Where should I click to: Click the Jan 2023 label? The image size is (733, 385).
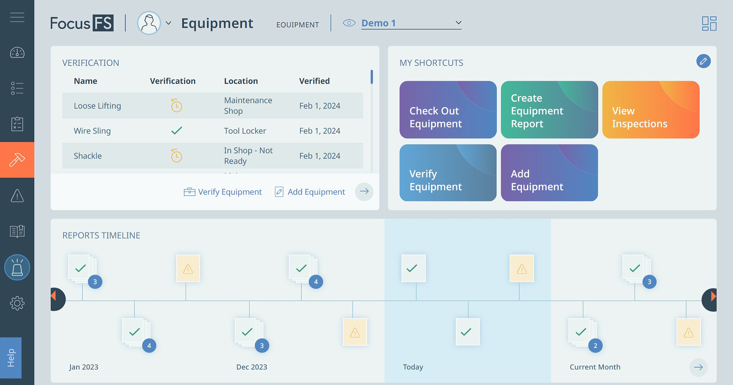[x=83, y=367]
